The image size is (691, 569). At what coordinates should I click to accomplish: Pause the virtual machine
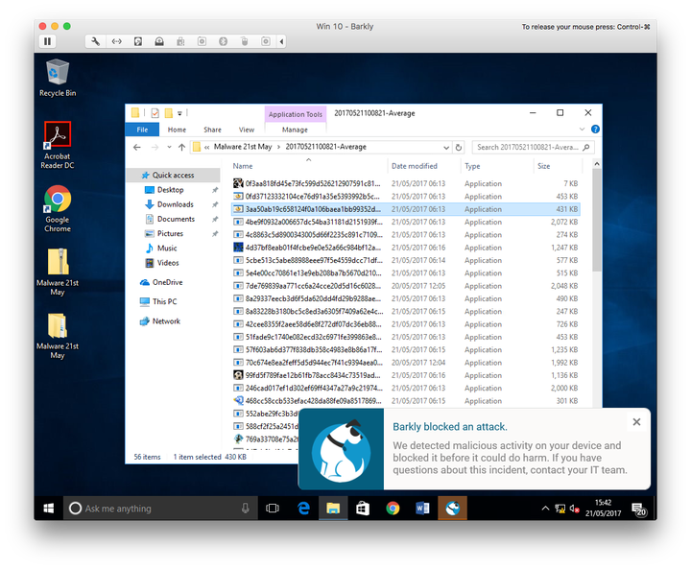pyautogui.click(x=47, y=41)
